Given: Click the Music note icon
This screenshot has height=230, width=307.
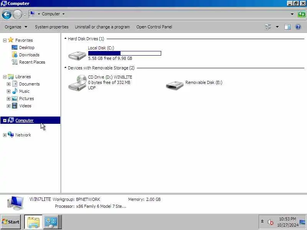Looking at the screenshot, I should (15, 91).
